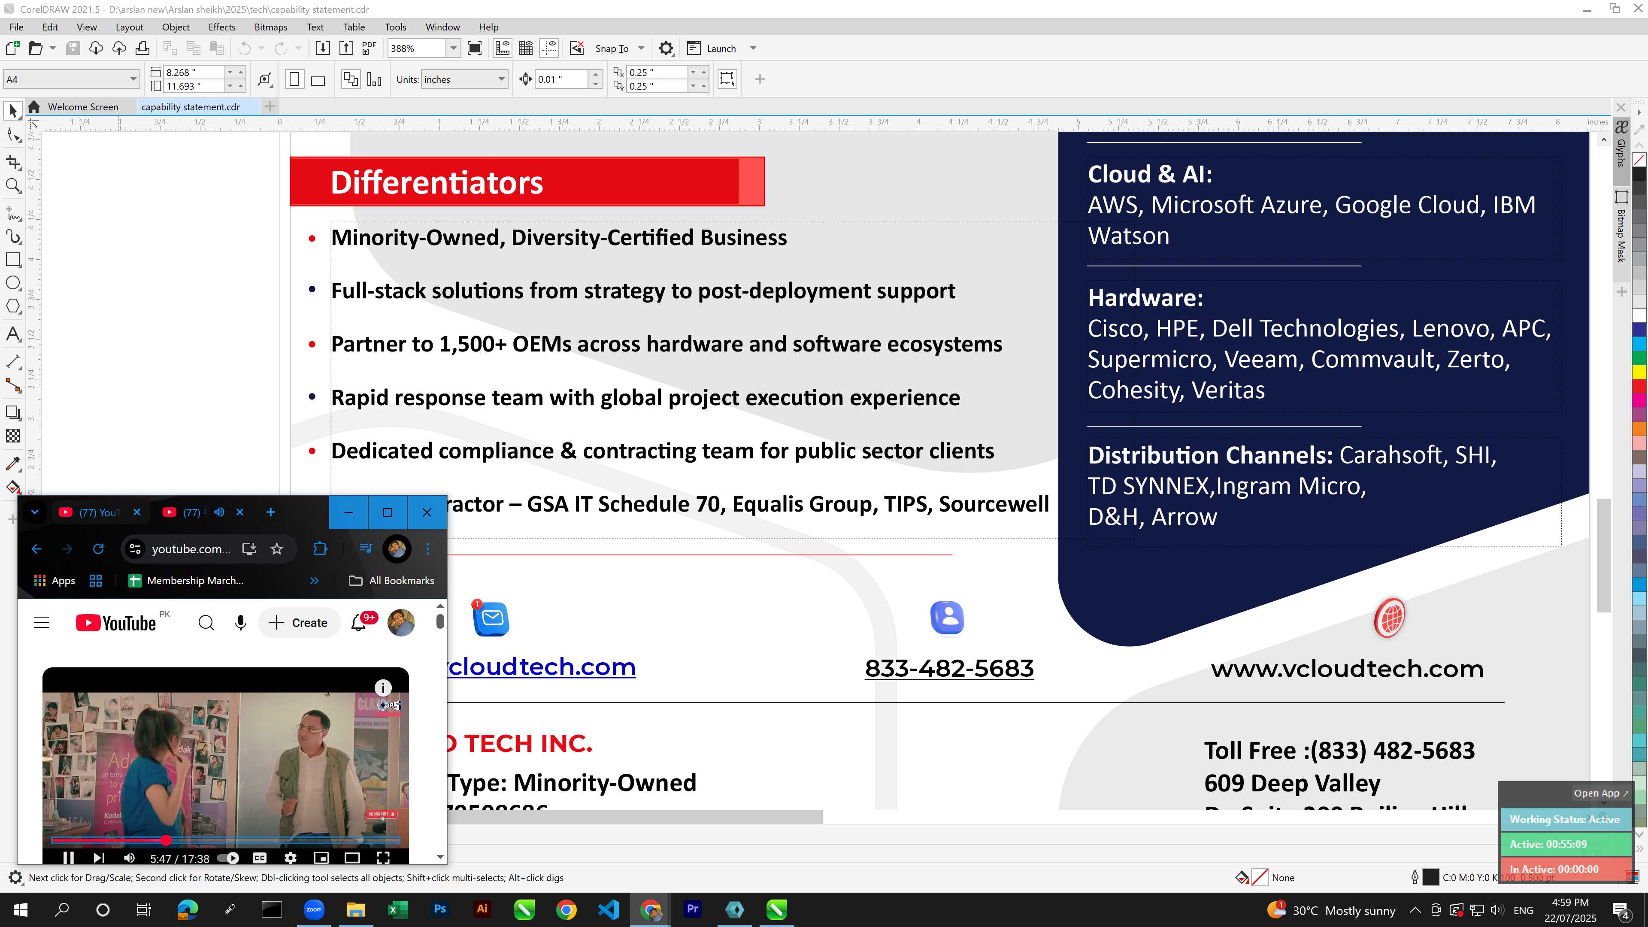1648x927 pixels.
Task: Select the Color Eyedropper tool
Action: coord(13,463)
